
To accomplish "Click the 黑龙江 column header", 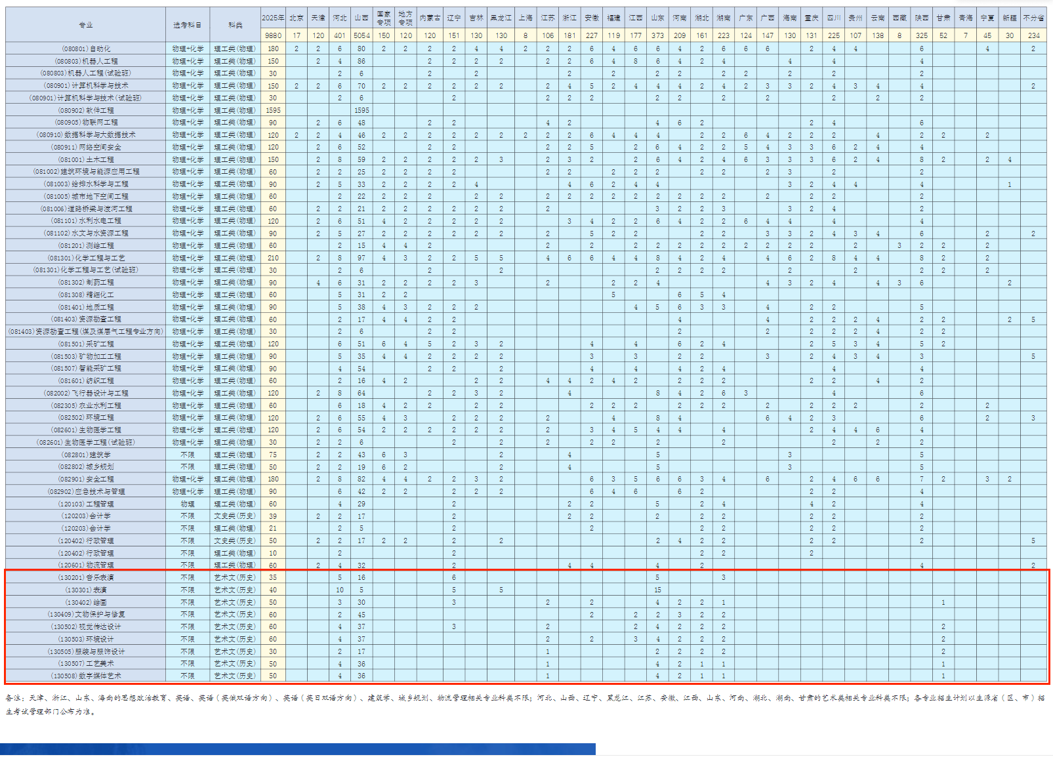I will pos(501,18).
